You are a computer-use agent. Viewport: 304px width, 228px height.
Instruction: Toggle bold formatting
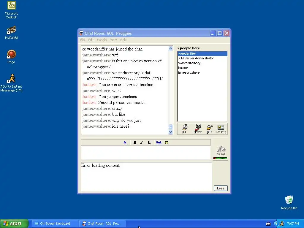click(135, 142)
